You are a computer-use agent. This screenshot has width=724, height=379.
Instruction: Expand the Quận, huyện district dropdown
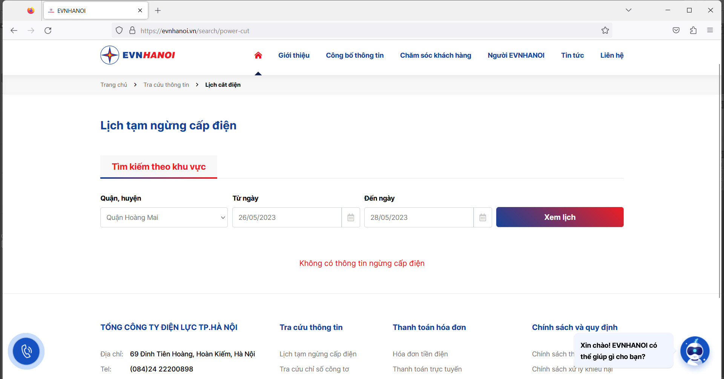(164, 218)
